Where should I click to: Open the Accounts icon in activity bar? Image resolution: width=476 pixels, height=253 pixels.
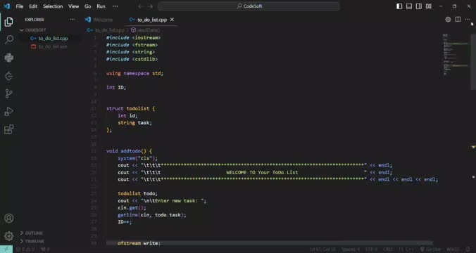point(9,218)
